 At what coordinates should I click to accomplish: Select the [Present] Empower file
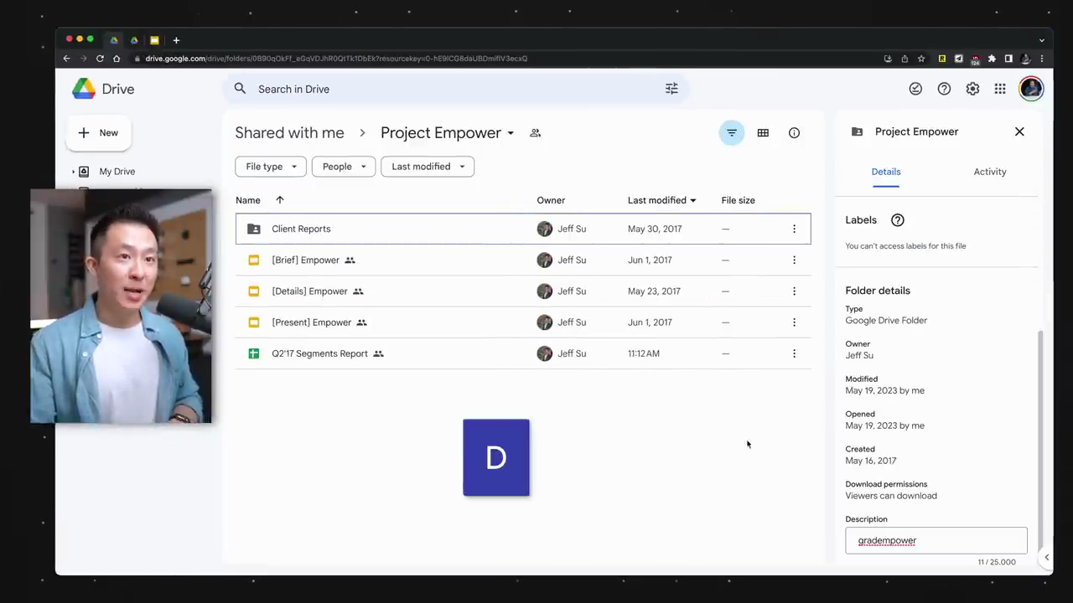coord(523,322)
